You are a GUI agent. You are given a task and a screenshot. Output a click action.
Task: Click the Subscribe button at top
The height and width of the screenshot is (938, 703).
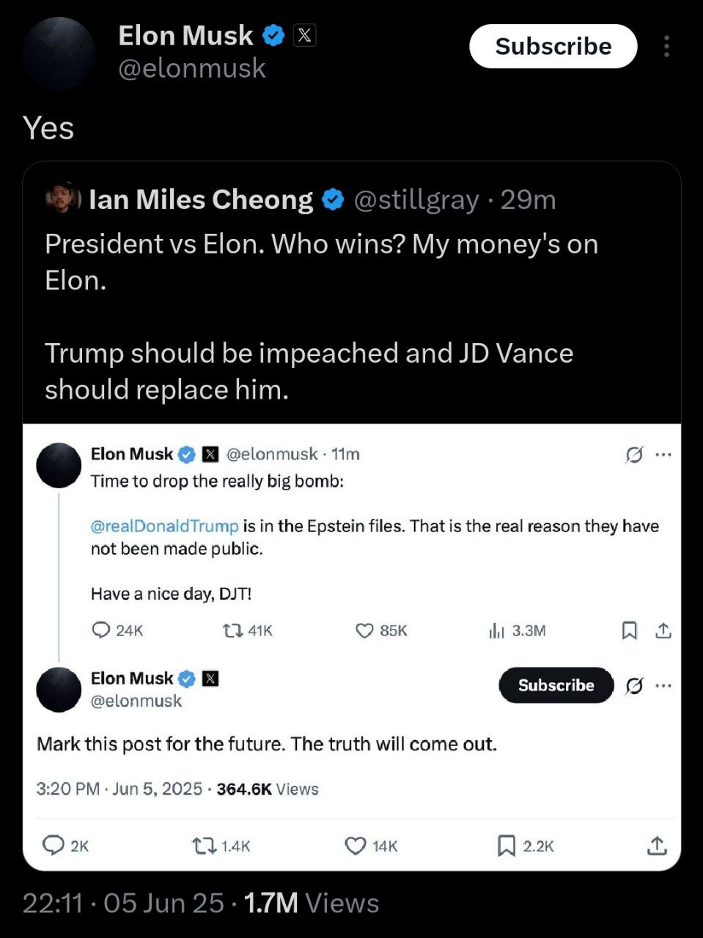(x=553, y=46)
